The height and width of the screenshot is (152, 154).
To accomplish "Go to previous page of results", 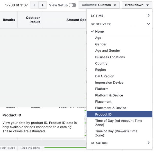I will click(x=34, y=5).
